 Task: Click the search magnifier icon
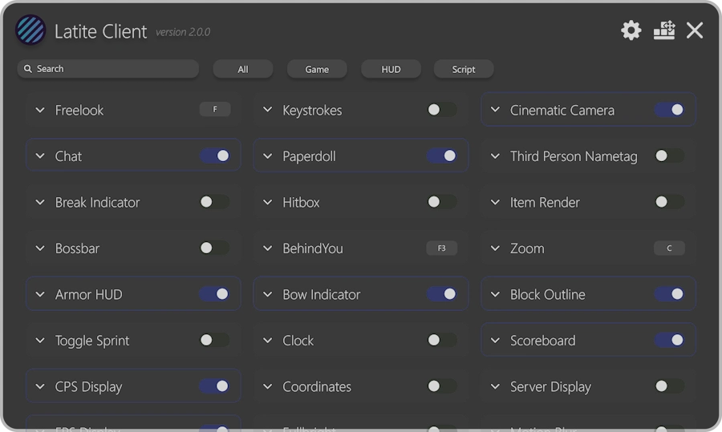pyautogui.click(x=27, y=69)
